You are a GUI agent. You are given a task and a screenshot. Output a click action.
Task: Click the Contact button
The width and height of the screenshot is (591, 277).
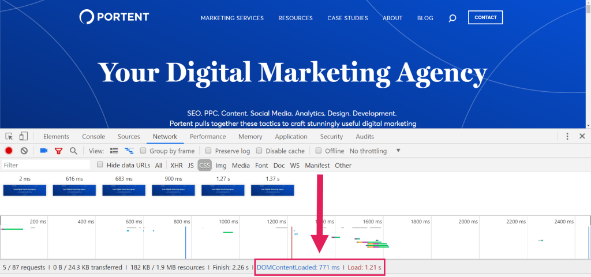point(485,17)
